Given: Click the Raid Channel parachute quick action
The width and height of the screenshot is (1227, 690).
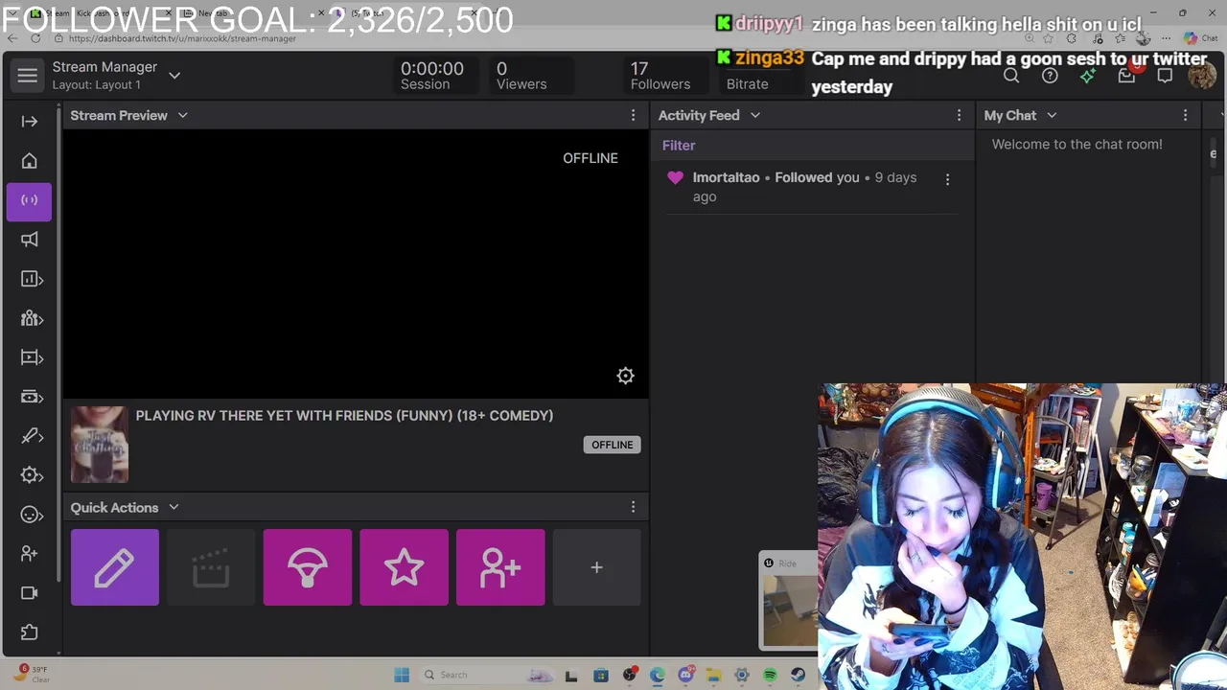Looking at the screenshot, I should pyautogui.click(x=308, y=567).
